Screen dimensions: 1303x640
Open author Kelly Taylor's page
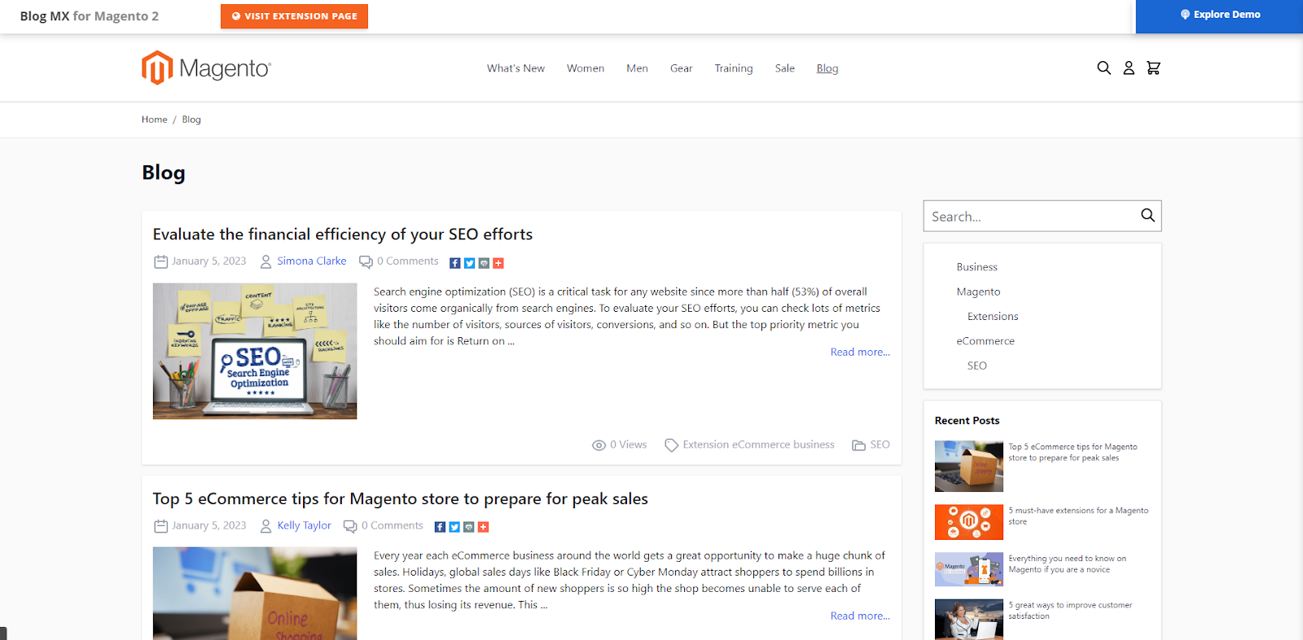click(304, 526)
